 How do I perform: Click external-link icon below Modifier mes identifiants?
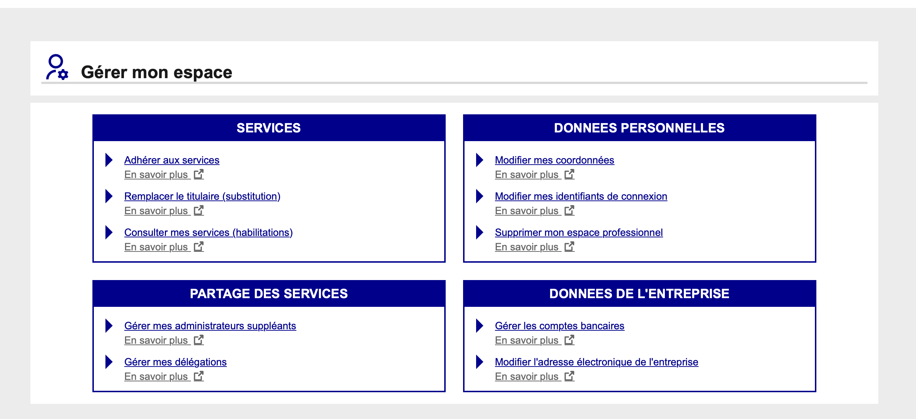point(570,210)
